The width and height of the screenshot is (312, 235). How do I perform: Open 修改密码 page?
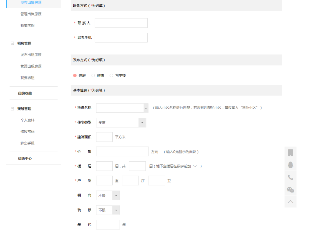point(27,132)
